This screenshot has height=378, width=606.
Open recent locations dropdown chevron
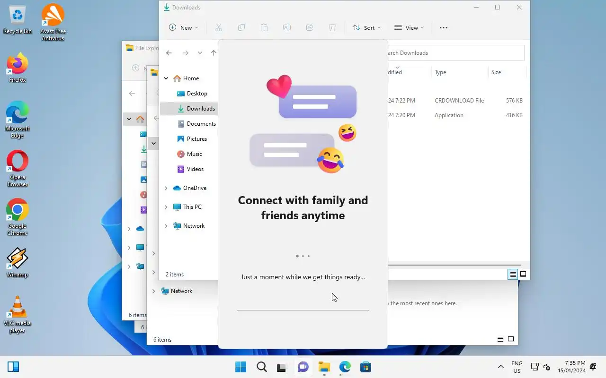click(200, 53)
